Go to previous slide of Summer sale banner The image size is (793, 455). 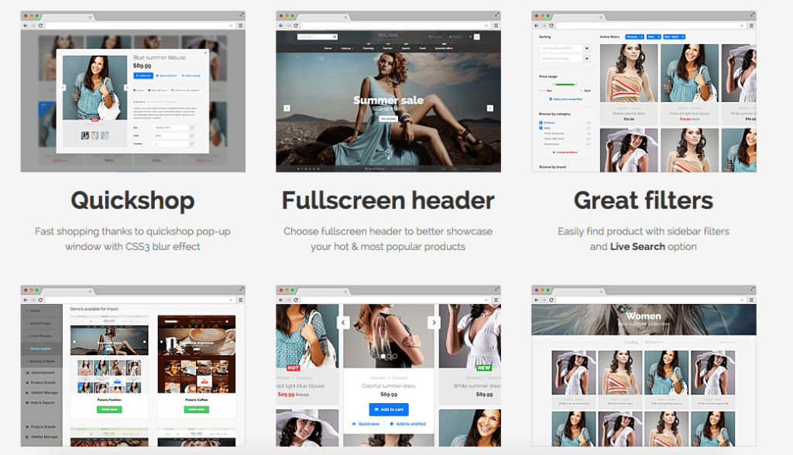point(287,108)
